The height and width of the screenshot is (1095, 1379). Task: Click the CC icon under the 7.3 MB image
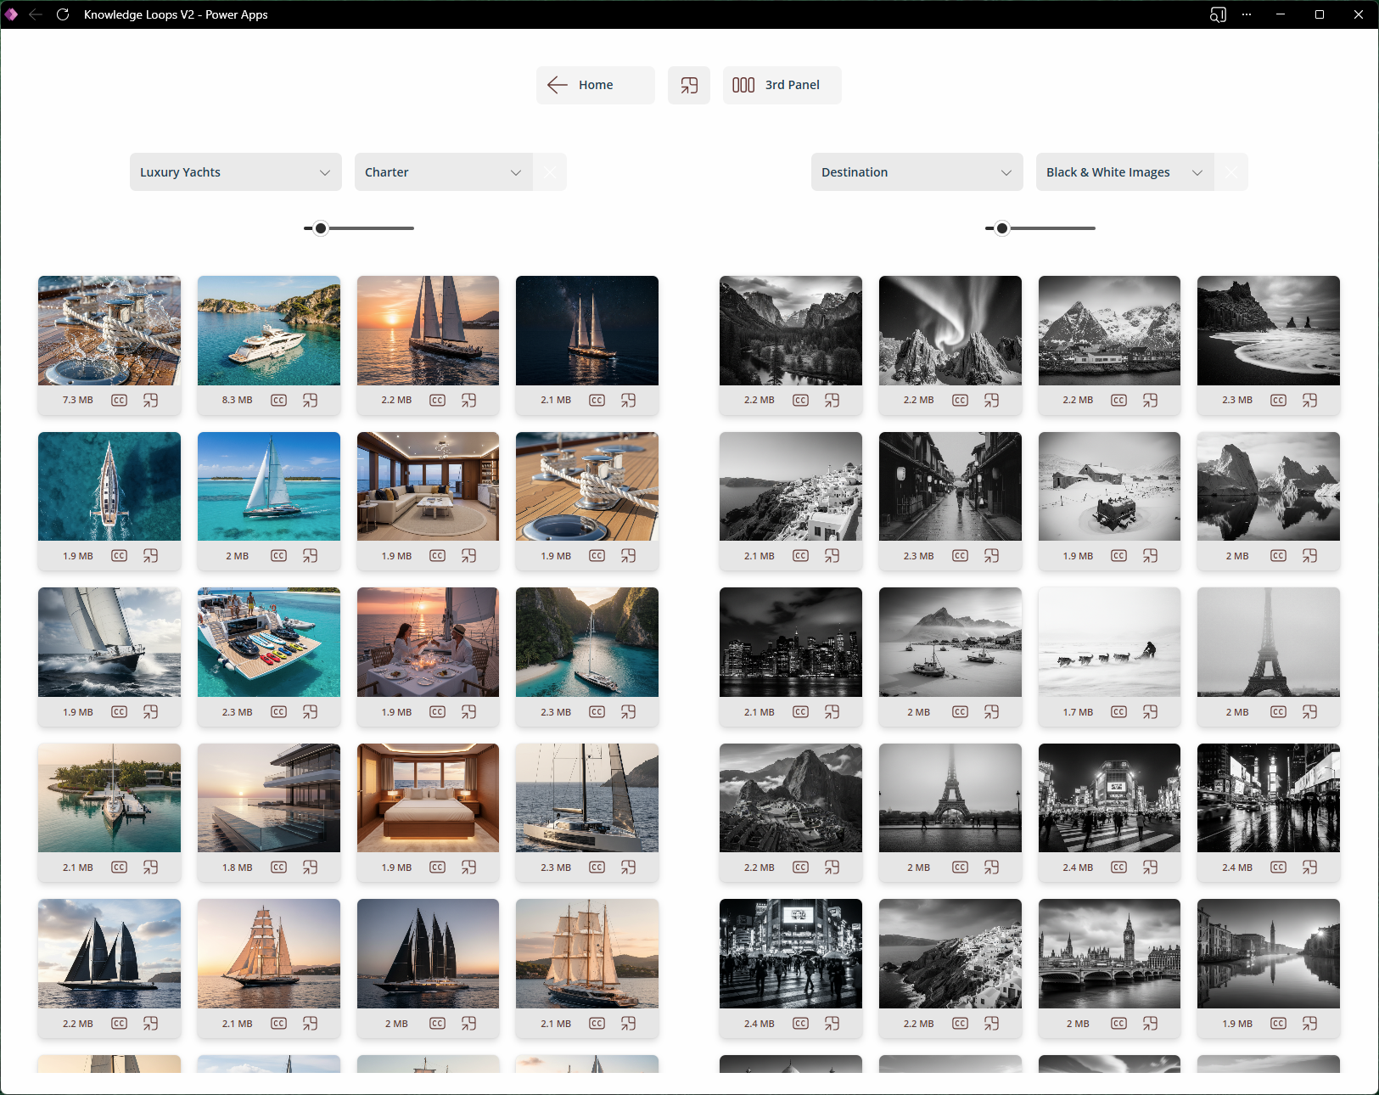pos(119,400)
